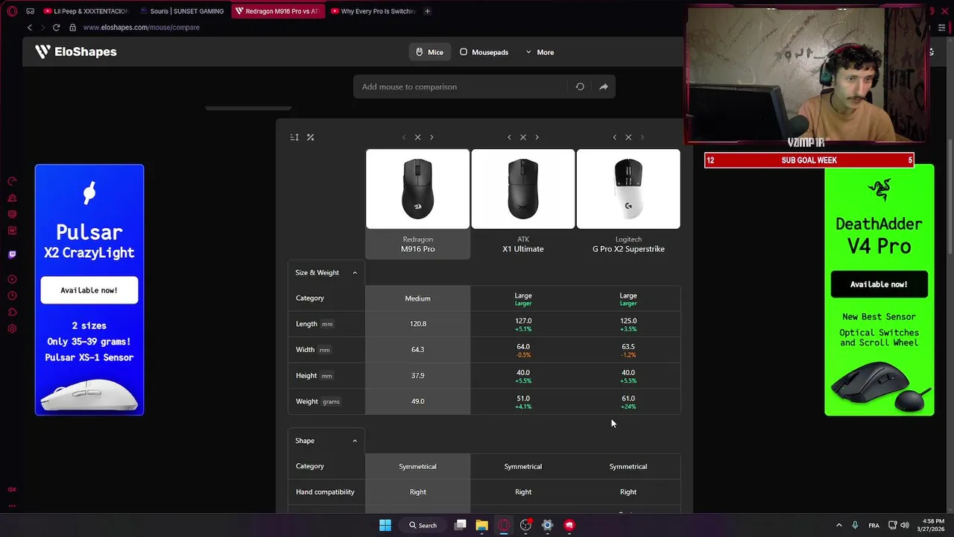The height and width of the screenshot is (537, 954).
Task: Click the reset comparison circular-arrow icon
Action: coord(580,87)
